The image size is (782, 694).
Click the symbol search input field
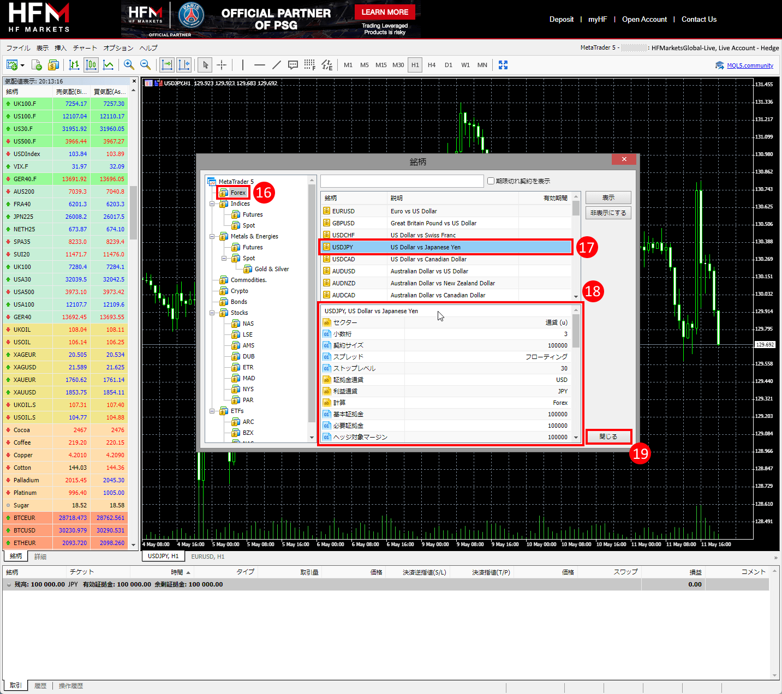click(402, 181)
